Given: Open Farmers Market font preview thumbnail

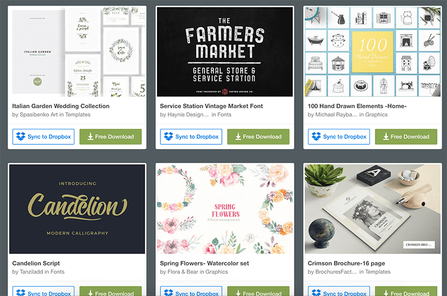Looking at the screenshot, I should [225, 52].
